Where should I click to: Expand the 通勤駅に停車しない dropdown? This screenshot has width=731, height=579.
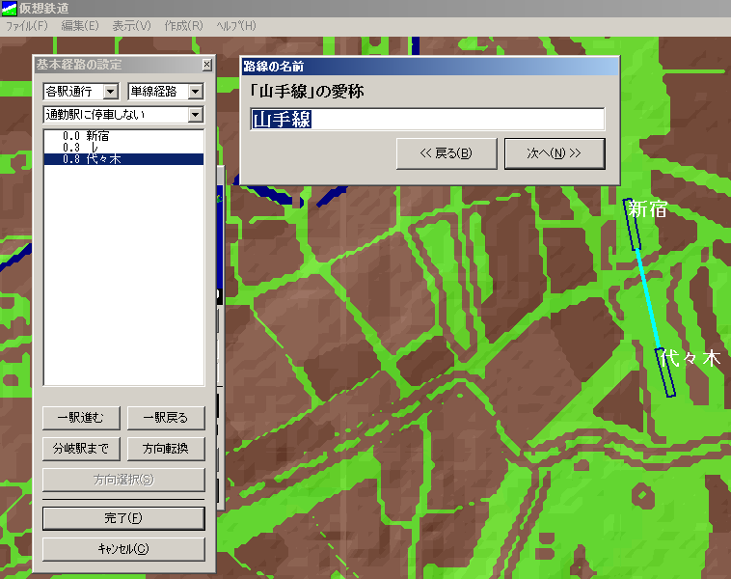click(196, 114)
